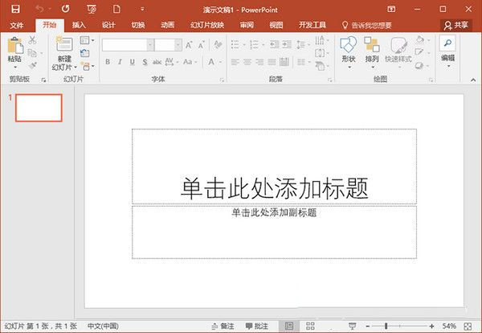The width and height of the screenshot is (482, 333).
Task: Clear all text formatting
Action: (218, 45)
